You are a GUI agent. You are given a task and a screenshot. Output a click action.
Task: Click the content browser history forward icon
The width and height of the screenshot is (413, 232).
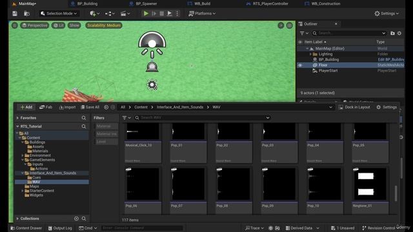pyautogui.click(x=113, y=107)
